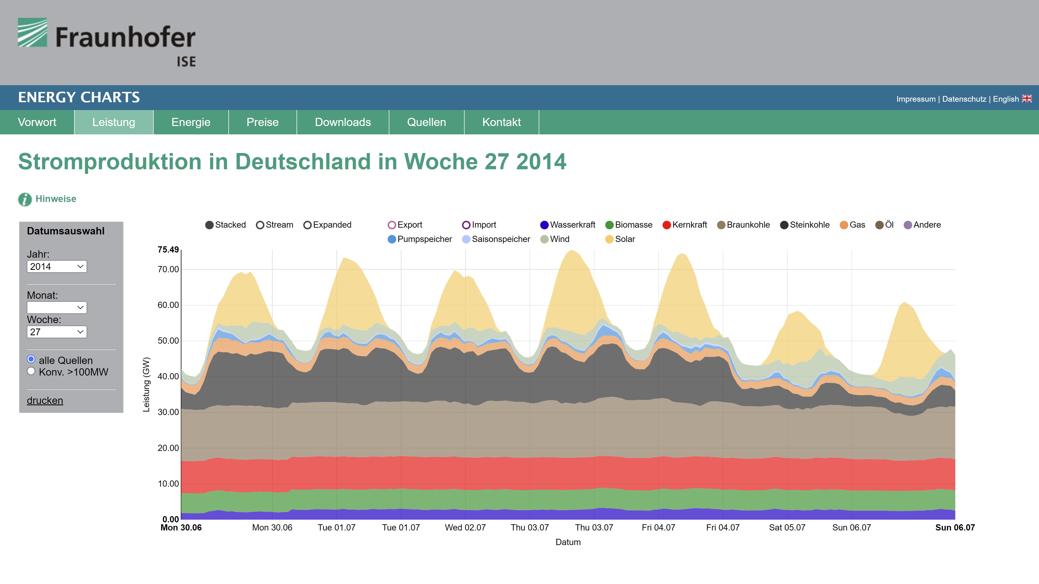Click the drucken link
The height and width of the screenshot is (584, 1039).
45,401
